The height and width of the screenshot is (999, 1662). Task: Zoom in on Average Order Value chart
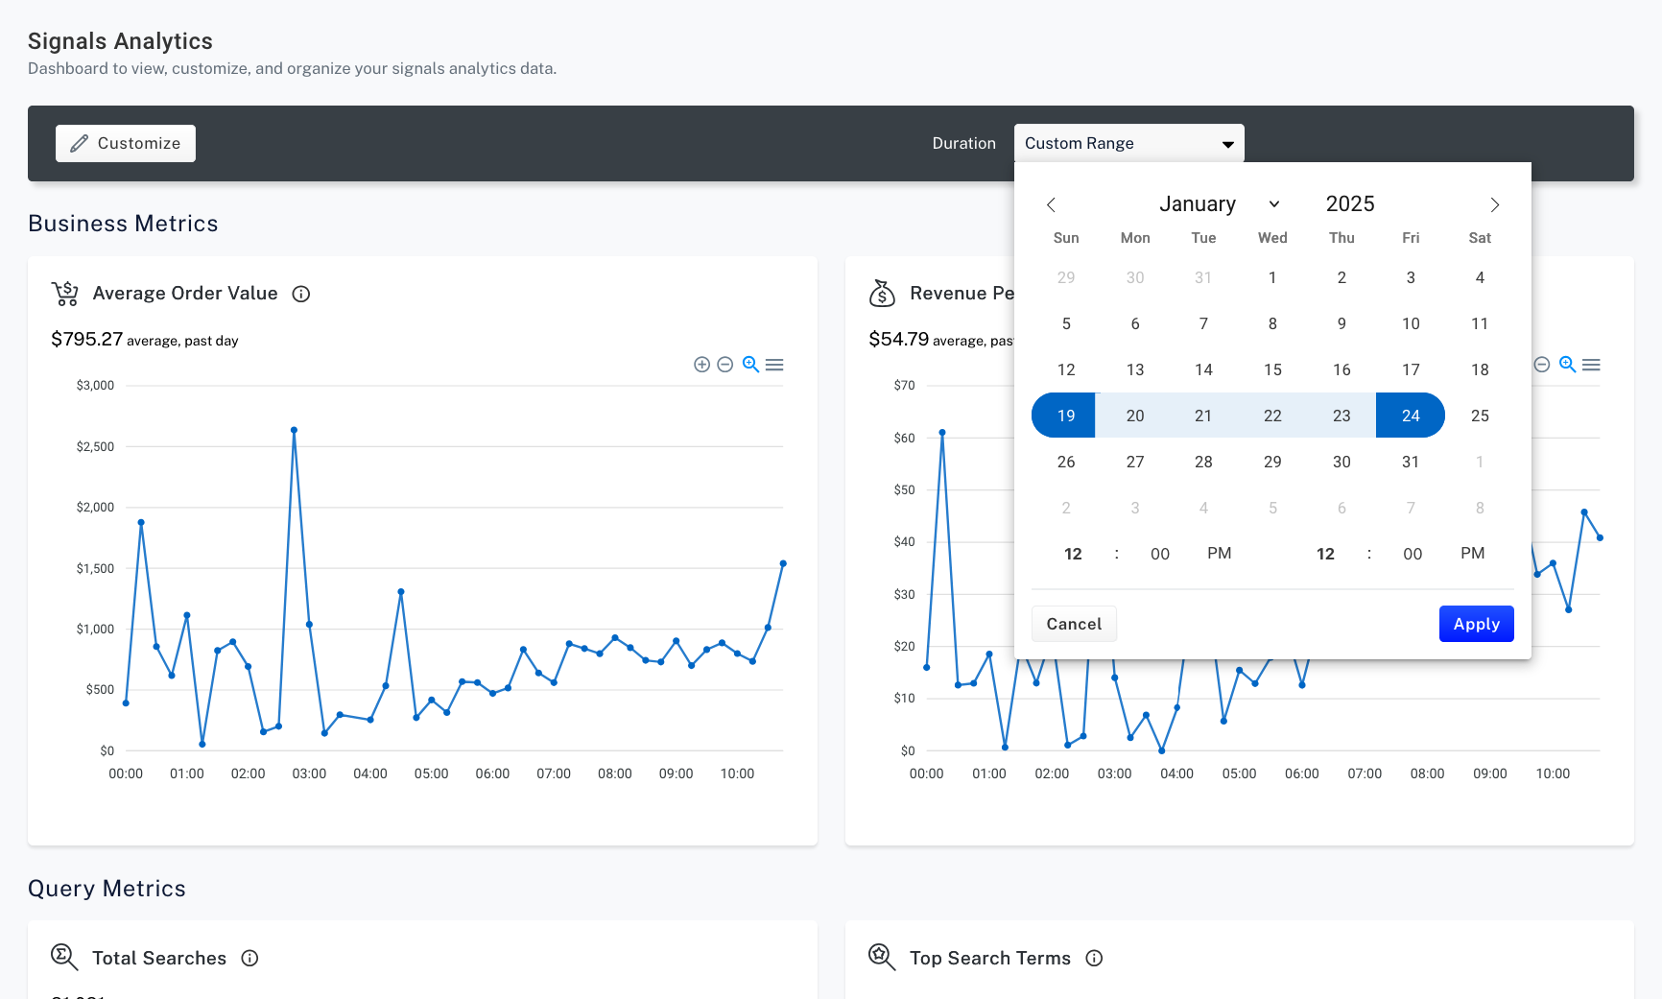(x=701, y=365)
